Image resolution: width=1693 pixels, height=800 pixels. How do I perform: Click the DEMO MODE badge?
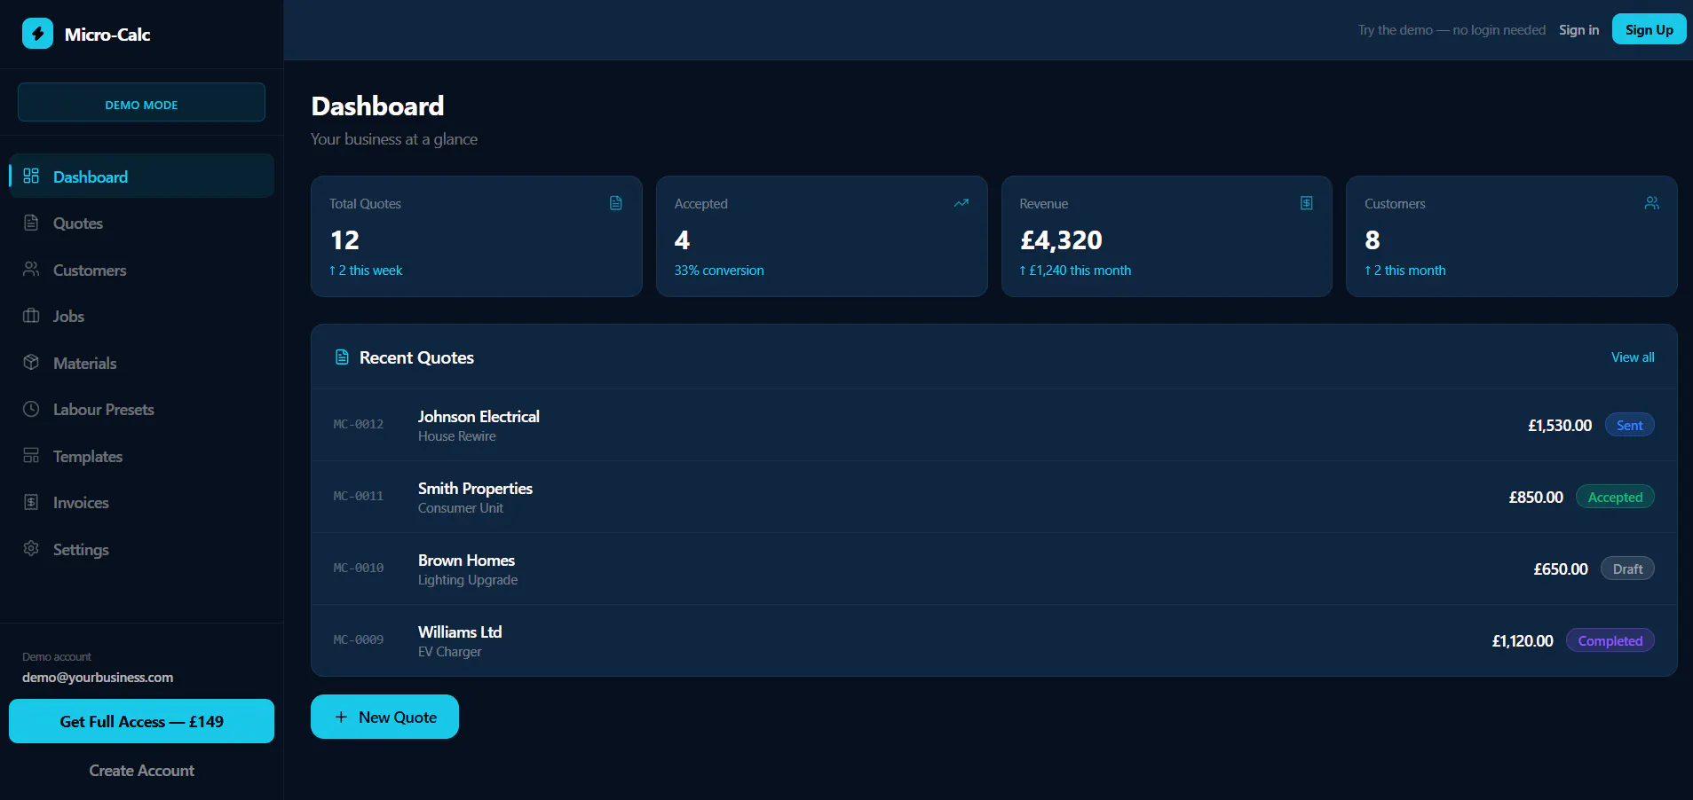pos(142,102)
